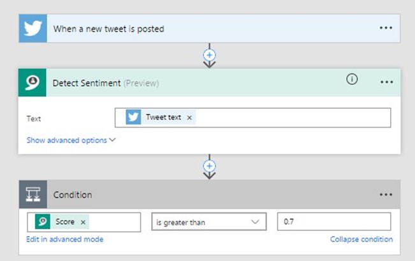Screen dimensions: 415x261
Task: Click Edit in advanced mode link
Action: tap(64, 239)
